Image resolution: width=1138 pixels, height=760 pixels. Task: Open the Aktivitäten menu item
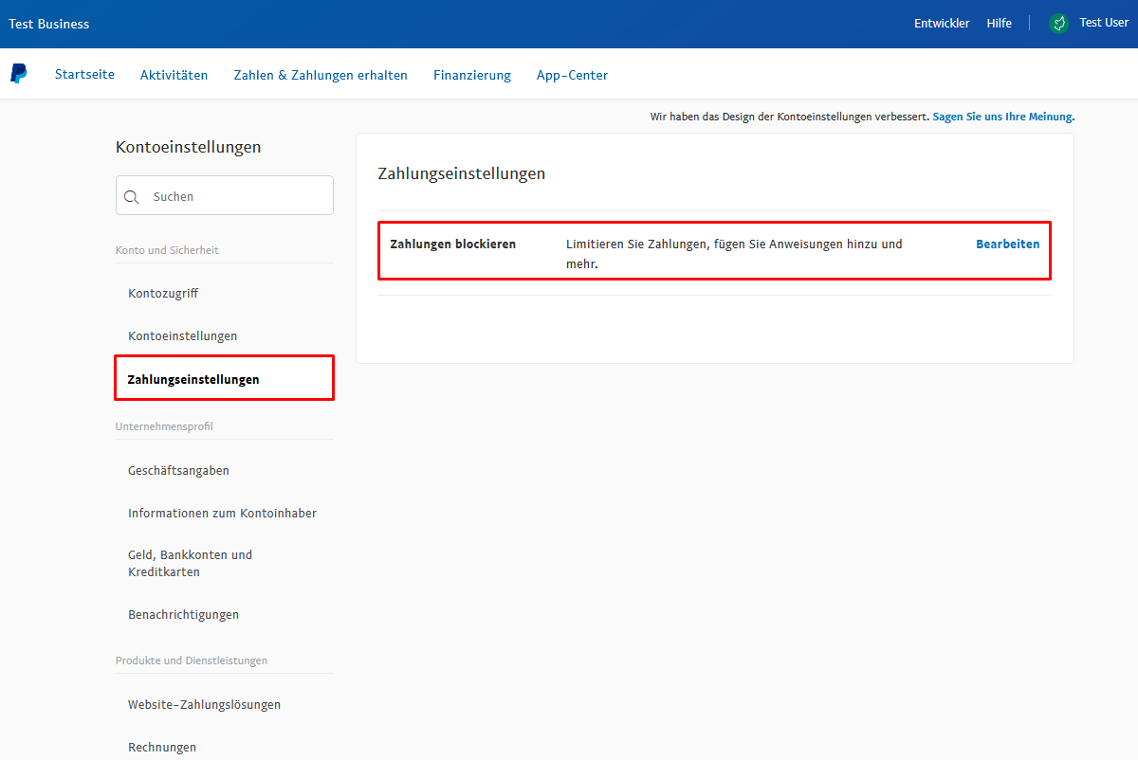pos(174,75)
